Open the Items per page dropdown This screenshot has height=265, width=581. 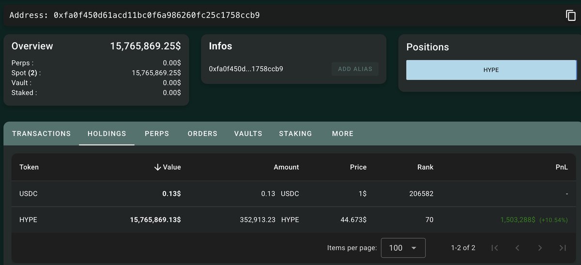coord(403,248)
